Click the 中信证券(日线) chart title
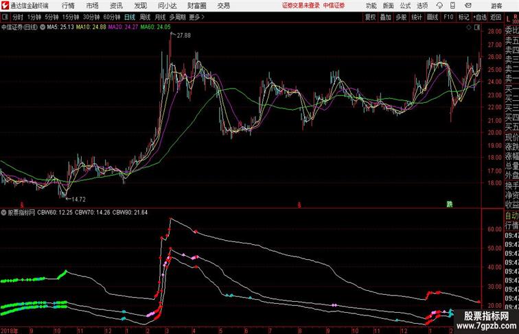Image resolution: width=519 pixels, height=334 pixels. pos(19,27)
